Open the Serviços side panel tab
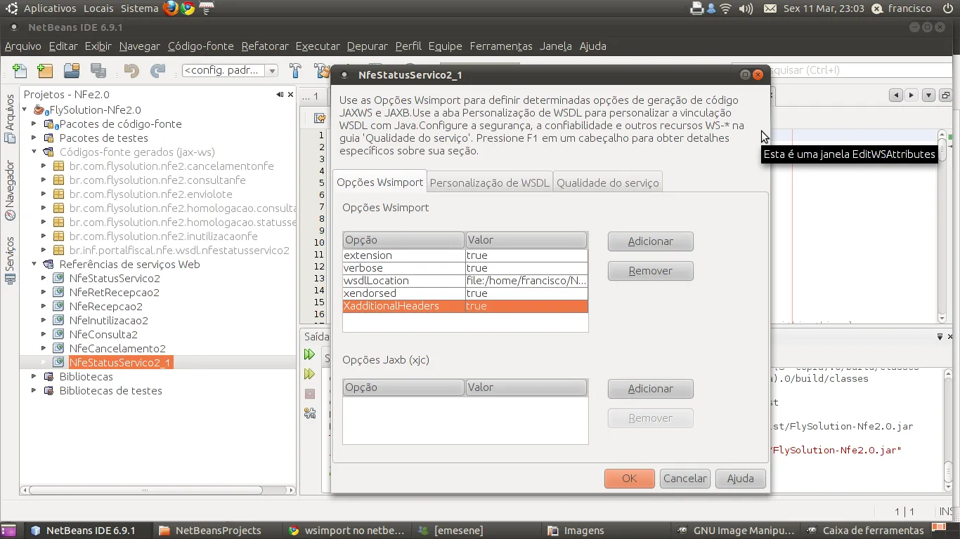960x539 pixels. coord(10,260)
